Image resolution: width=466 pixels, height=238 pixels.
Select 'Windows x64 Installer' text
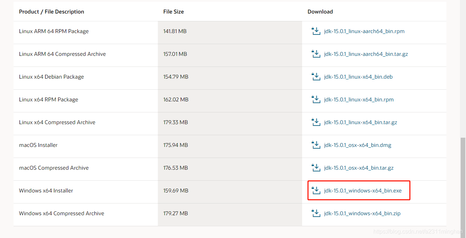pyautogui.click(x=46, y=191)
